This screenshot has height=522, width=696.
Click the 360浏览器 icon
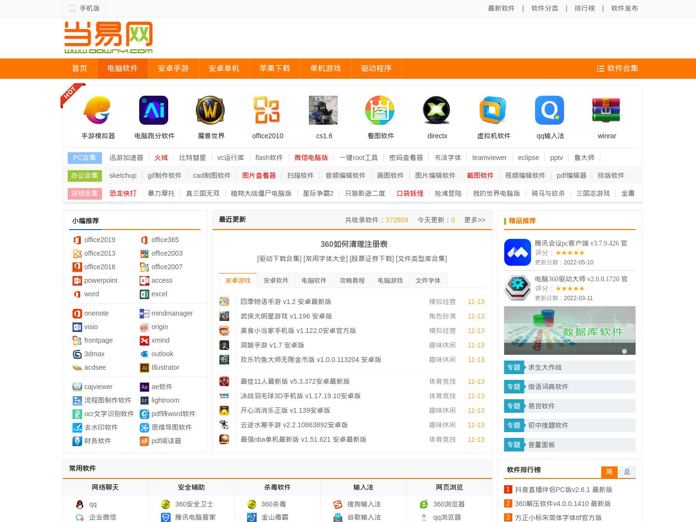point(424,504)
